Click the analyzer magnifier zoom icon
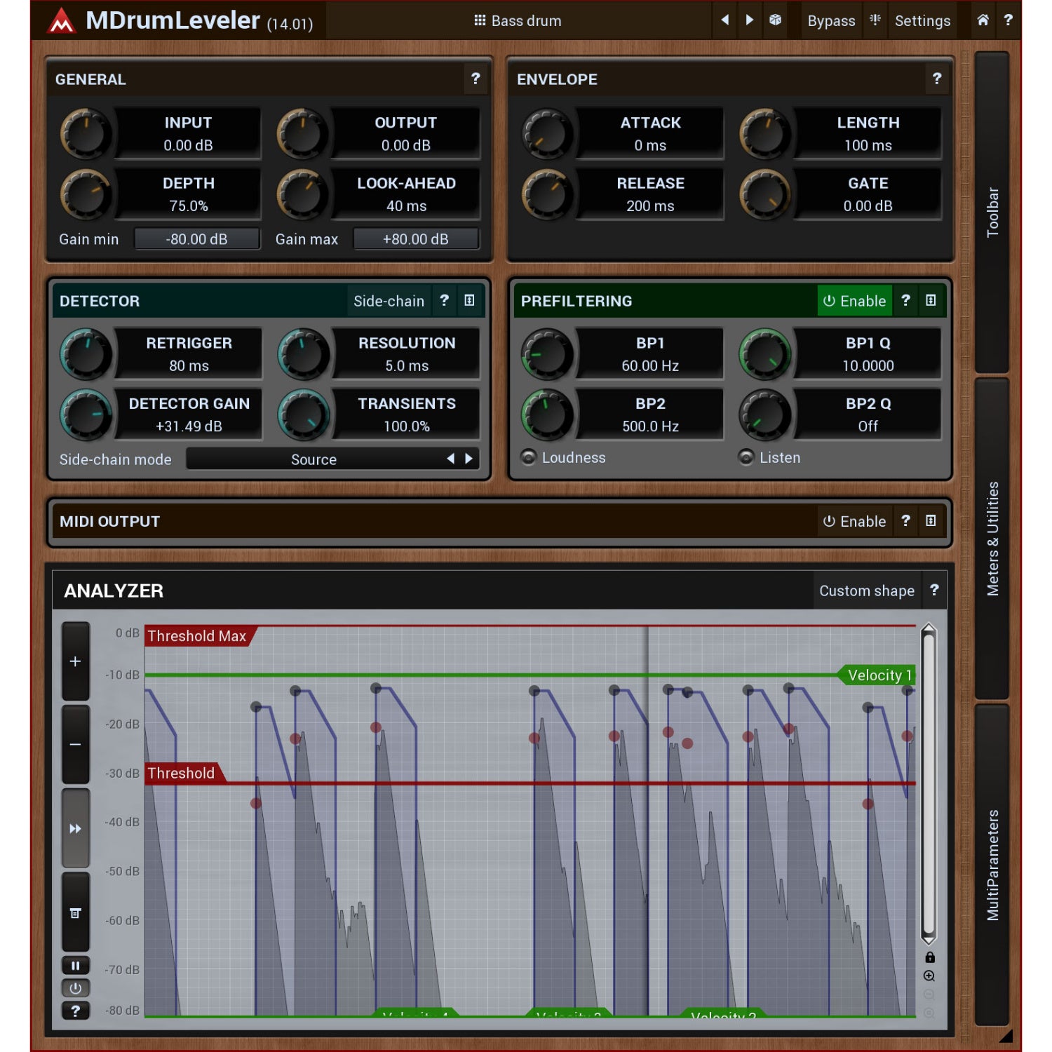 (x=929, y=976)
